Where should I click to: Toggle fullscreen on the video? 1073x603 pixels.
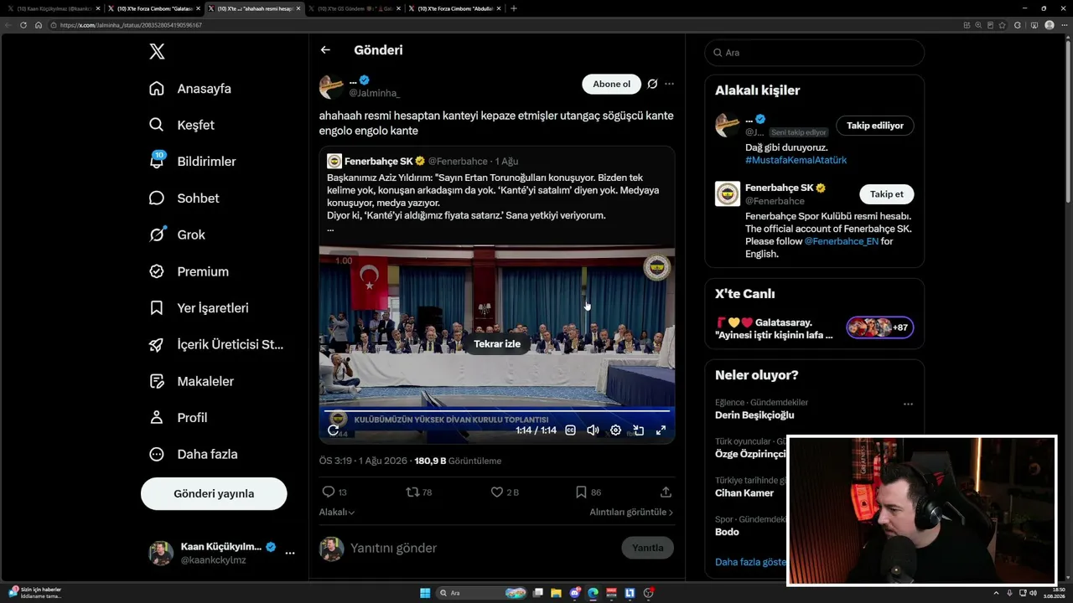click(x=661, y=430)
